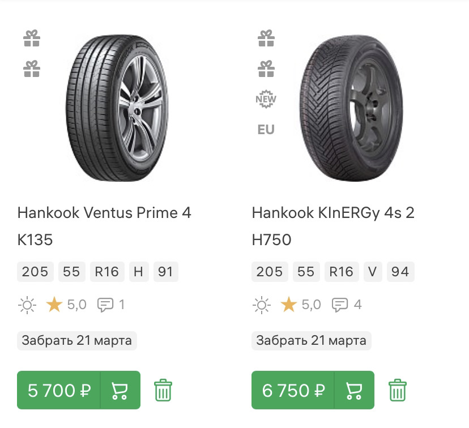View the Kinergy 4s 2 tire image
The width and height of the screenshot is (469, 428).
[351, 108]
